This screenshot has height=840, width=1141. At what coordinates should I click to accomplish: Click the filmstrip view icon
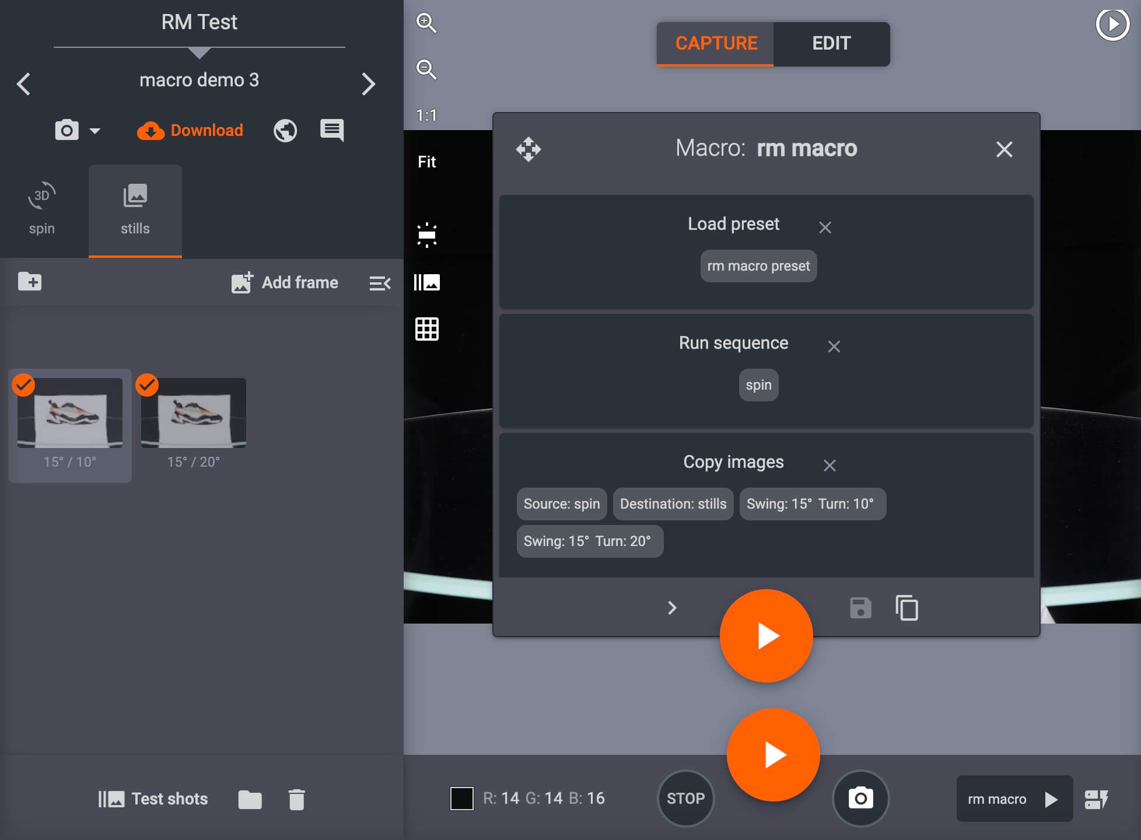(x=428, y=282)
